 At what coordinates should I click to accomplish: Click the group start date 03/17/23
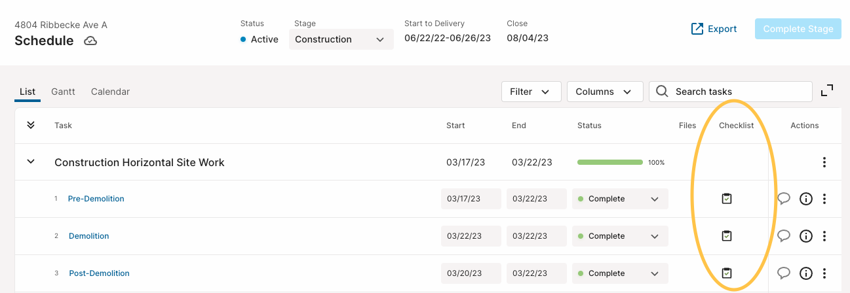[466, 162]
